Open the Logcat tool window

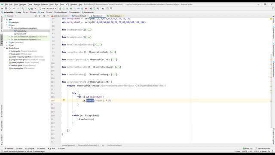[x=30, y=149]
